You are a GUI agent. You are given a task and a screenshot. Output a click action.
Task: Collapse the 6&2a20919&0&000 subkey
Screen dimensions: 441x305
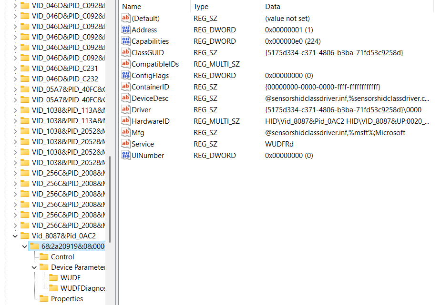point(25,246)
